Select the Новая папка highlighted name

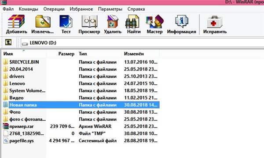[23, 105]
